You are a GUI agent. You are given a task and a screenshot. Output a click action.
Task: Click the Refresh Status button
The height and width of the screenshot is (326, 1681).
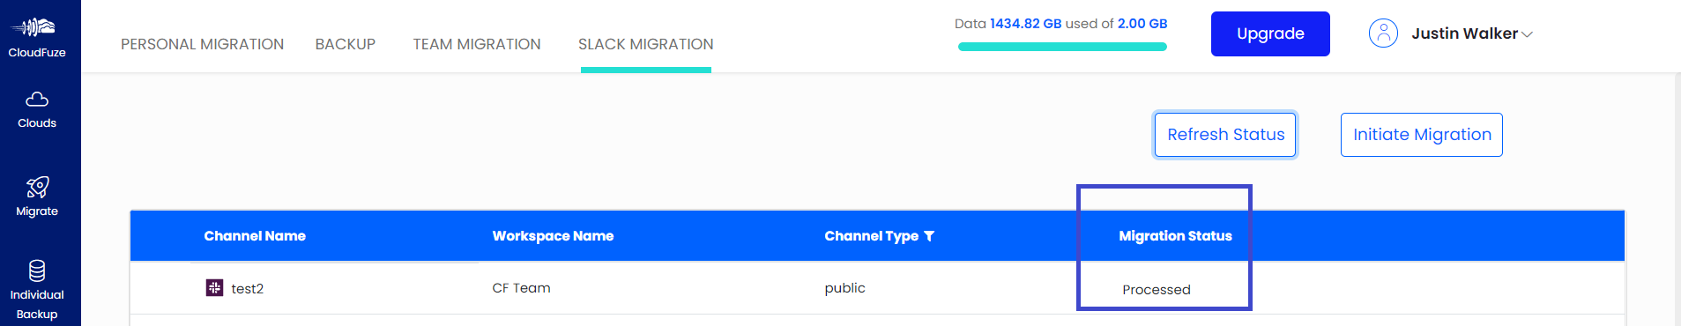(x=1225, y=135)
